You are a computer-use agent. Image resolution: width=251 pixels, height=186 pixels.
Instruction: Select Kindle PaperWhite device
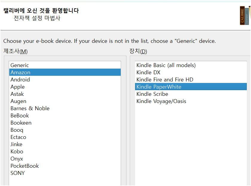(x=191, y=87)
